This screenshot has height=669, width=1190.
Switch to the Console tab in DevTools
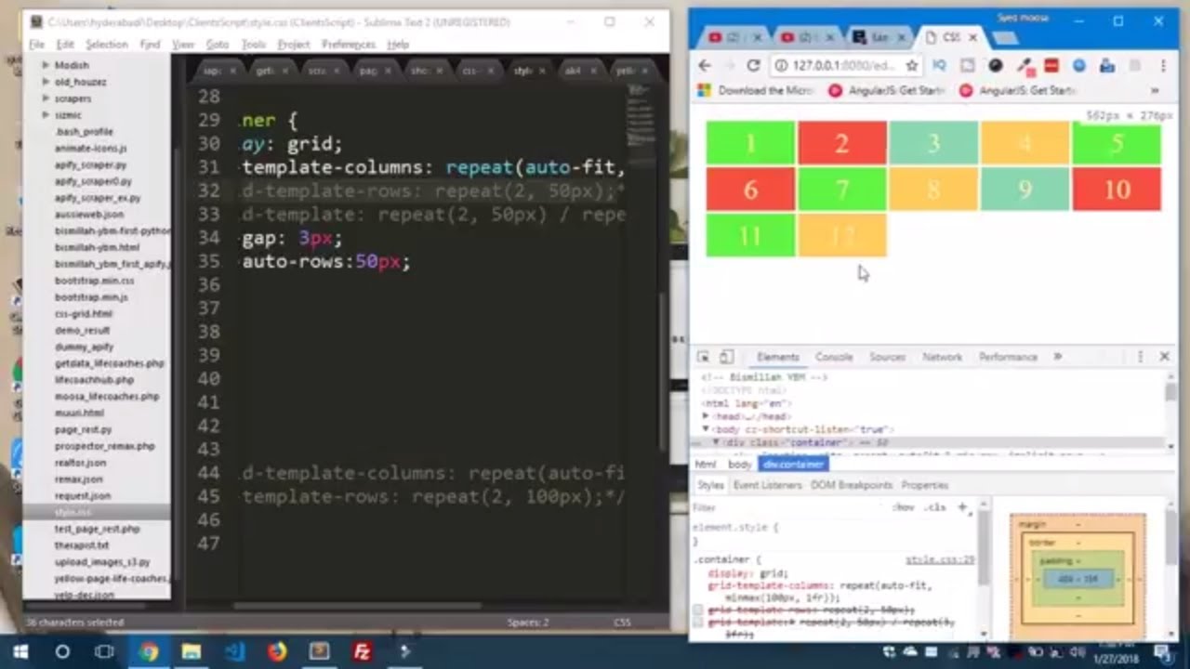(x=834, y=357)
